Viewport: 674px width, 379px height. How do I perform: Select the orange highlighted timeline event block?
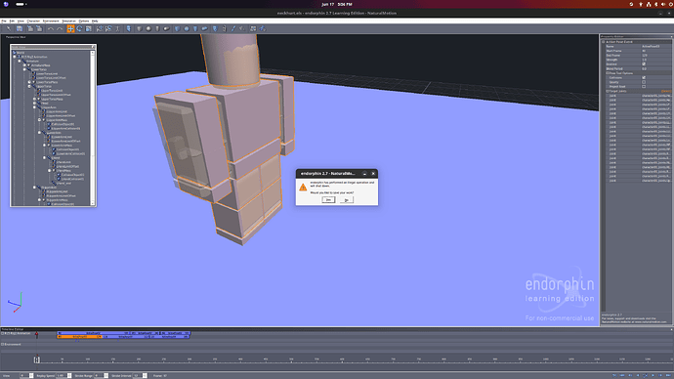point(79,337)
